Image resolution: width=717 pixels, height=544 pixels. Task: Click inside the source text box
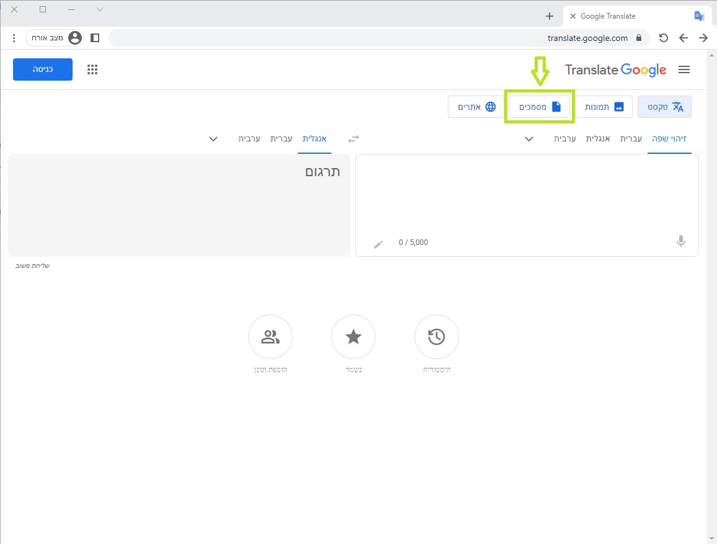click(527, 192)
